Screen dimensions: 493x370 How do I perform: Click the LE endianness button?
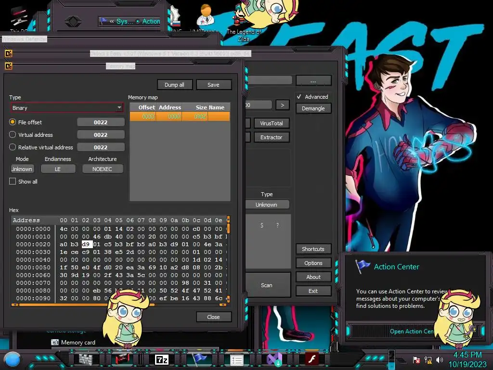pyautogui.click(x=58, y=169)
